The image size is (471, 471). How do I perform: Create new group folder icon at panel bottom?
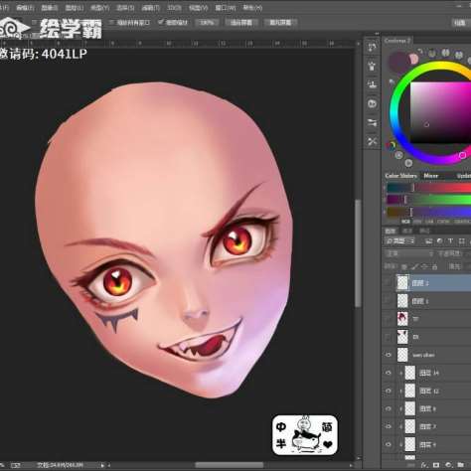point(460,465)
